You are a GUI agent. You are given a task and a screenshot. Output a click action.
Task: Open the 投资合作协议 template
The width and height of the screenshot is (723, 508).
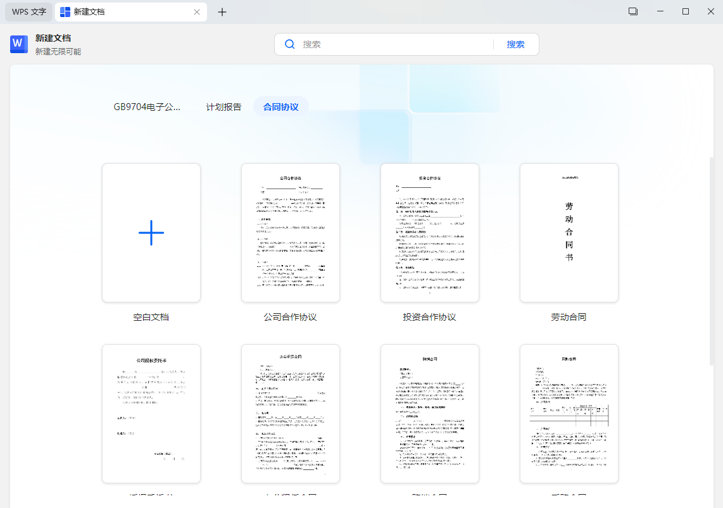pos(429,232)
